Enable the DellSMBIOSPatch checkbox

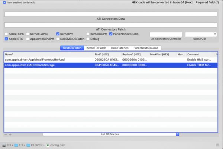(58, 39)
